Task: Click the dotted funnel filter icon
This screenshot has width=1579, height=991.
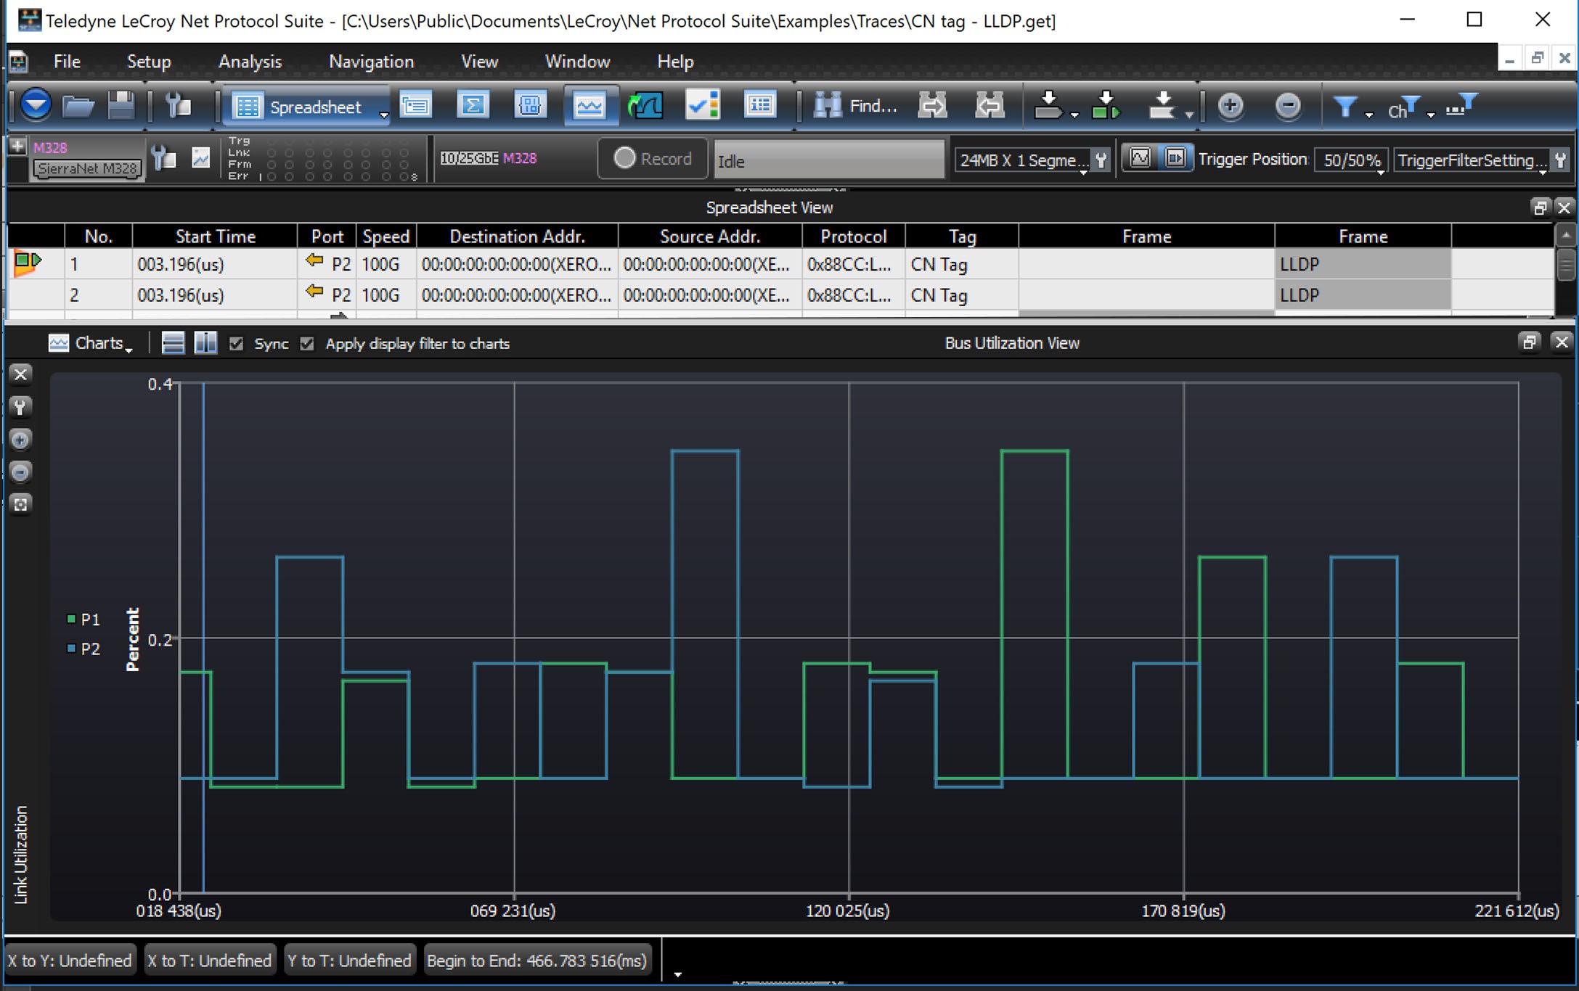Action: point(1461,106)
